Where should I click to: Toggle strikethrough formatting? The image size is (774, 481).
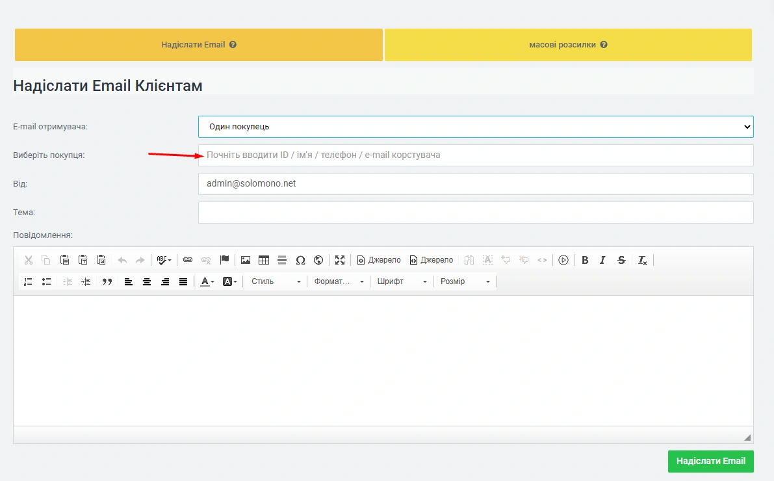pos(621,260)
